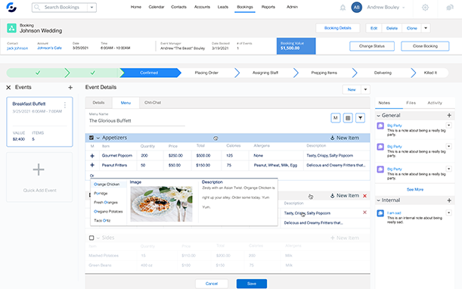Check the Sides section checkbox
Image resolution: width=462 pixels, height=289 pixels.
(x=91, y=238)
